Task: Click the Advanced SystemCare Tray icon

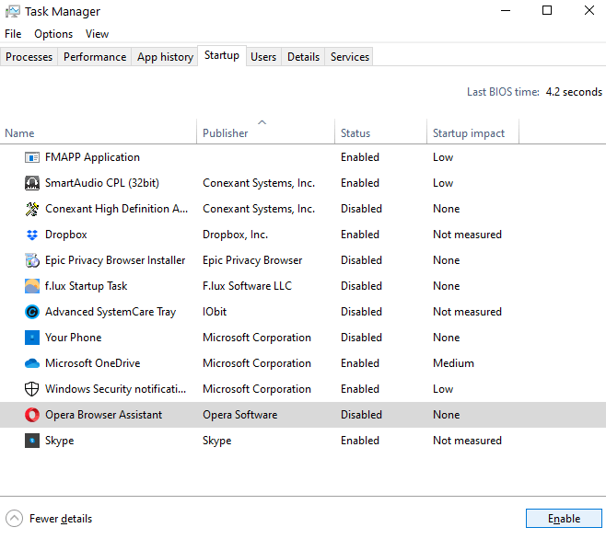Action: (x=32, y=312)
